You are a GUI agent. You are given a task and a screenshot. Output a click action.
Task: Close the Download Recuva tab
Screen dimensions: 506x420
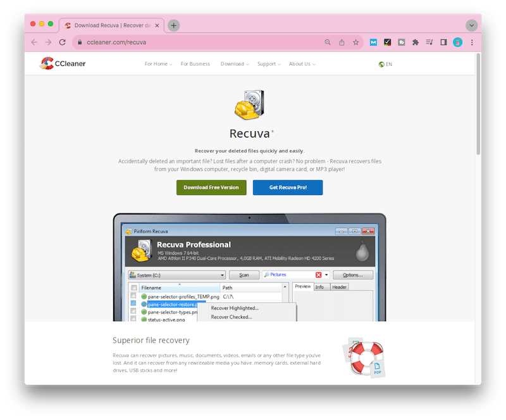click(157, 25)
